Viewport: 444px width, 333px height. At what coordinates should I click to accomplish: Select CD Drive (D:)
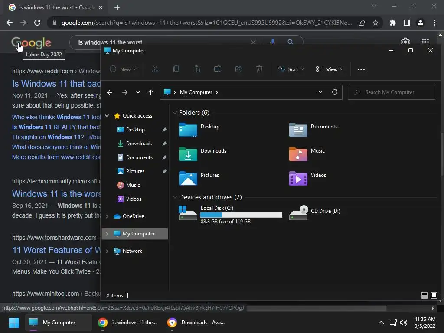click(x=315, y=212)
